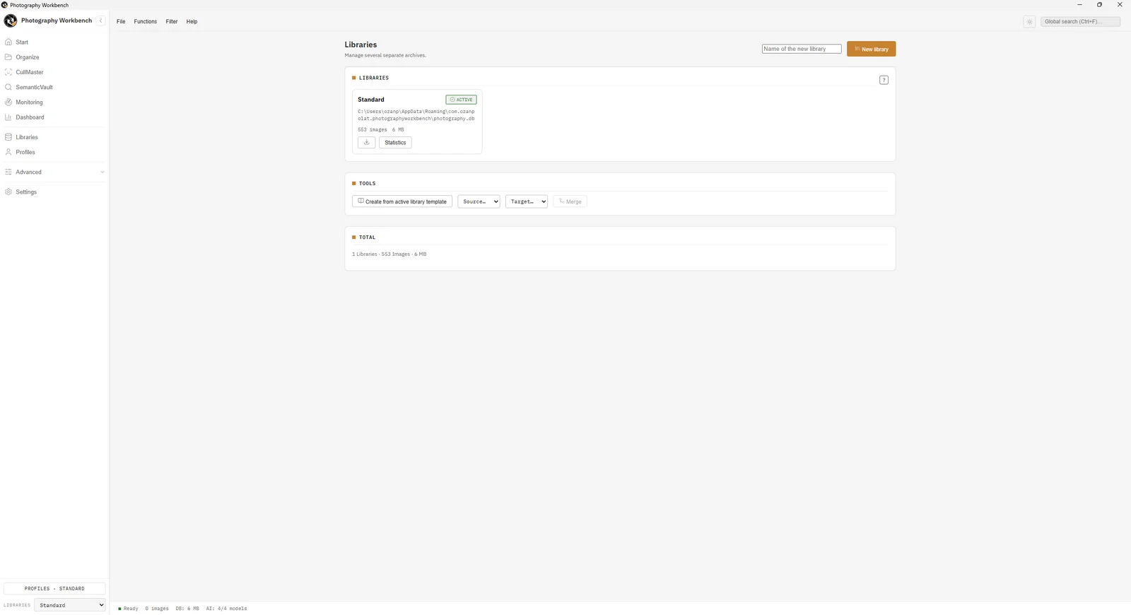Select Monitoring in the sidebar
Viewport: 1131px width, 615px height.
pyautogui.click(x=54, y=102)
